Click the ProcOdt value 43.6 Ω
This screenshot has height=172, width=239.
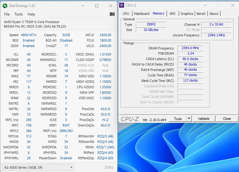105,109
